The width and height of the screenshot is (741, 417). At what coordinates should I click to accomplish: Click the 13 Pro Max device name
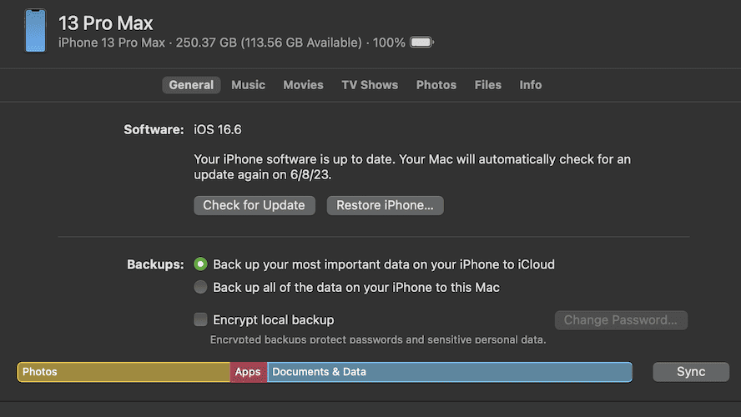(x=106, y=23)
